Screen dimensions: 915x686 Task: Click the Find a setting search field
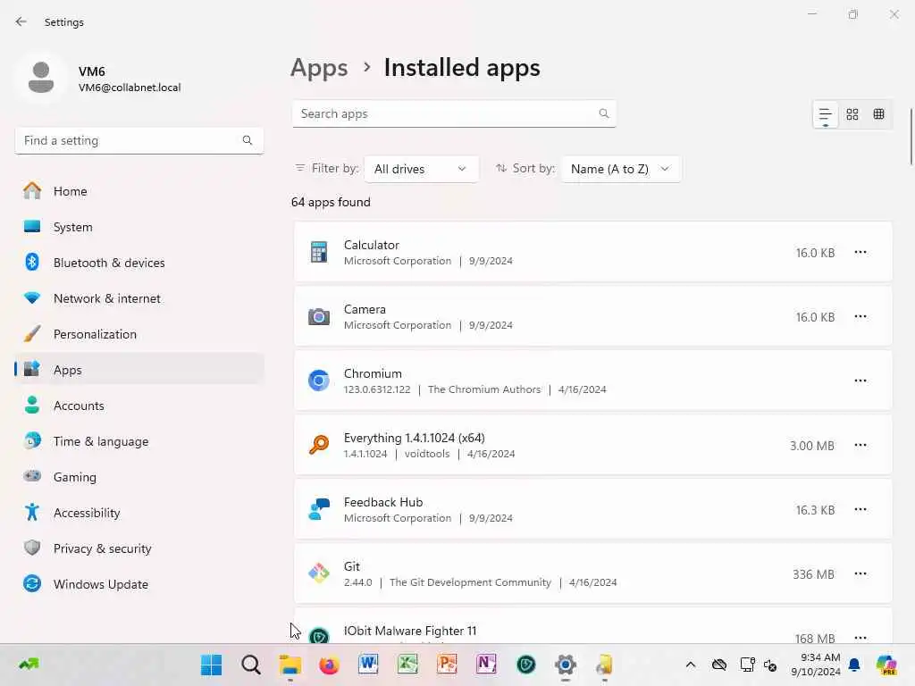coord(139,140)
